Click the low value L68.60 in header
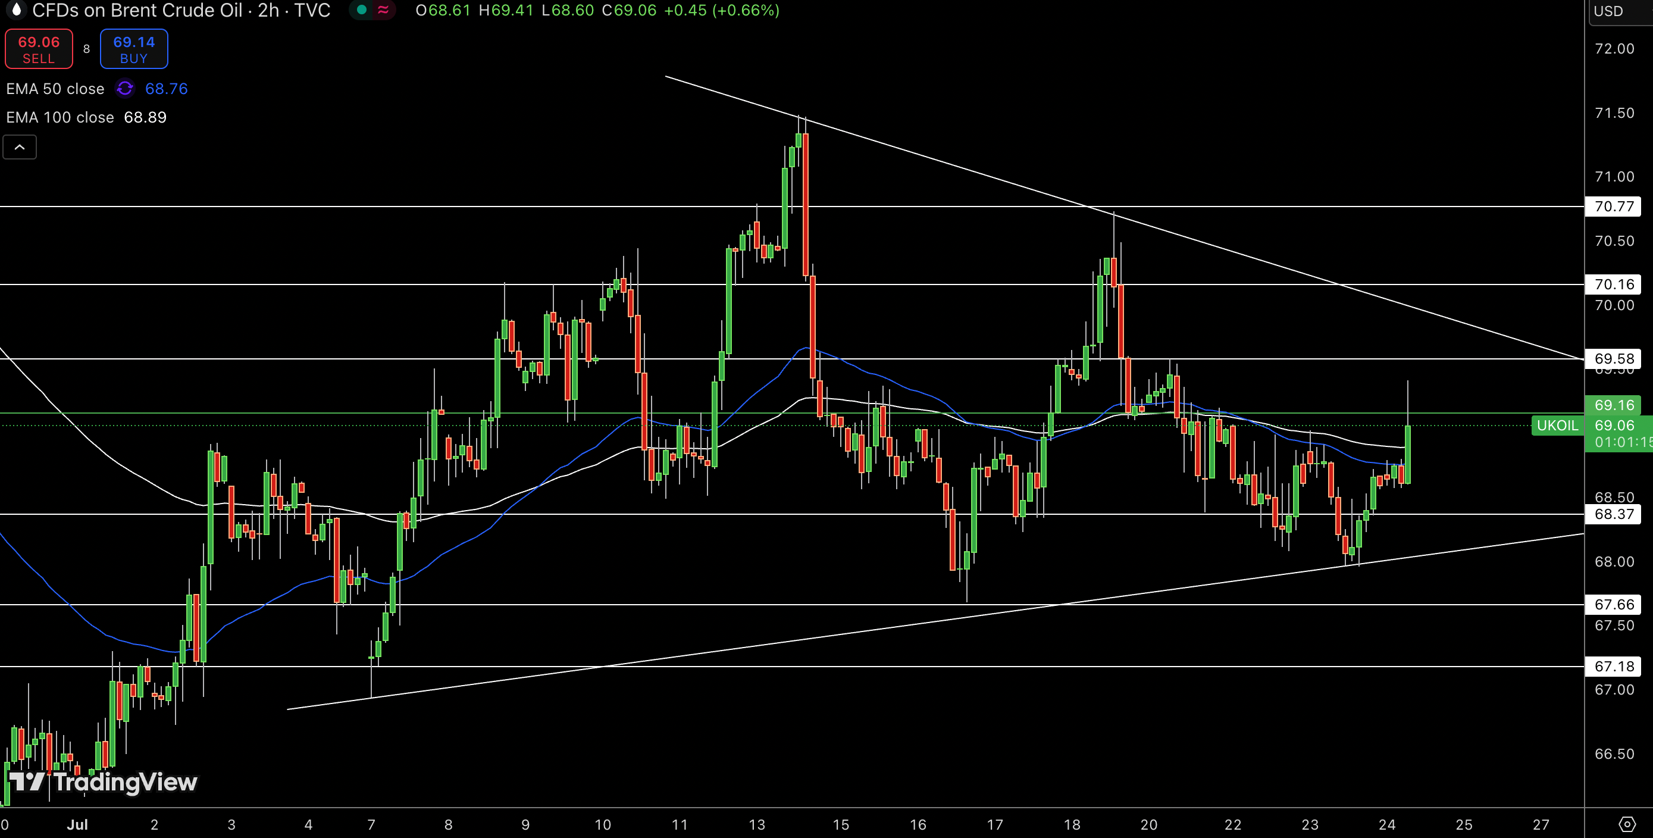 click(x=567, y=10)
